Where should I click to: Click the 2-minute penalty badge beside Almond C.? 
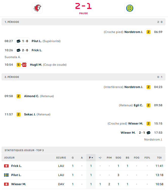pyautogui.click(x=18, y=96)
